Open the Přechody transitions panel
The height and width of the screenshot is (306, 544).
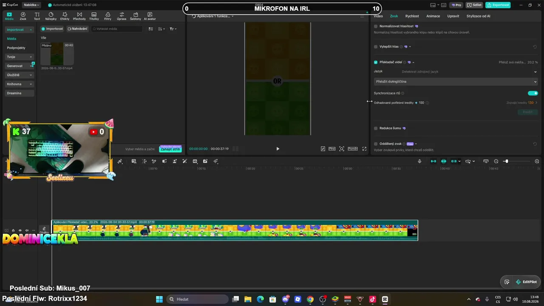79,16
